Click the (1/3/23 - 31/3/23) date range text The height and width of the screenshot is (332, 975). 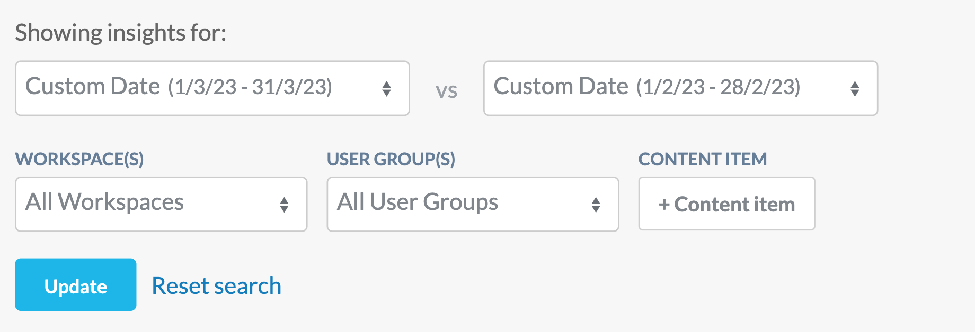250,87
